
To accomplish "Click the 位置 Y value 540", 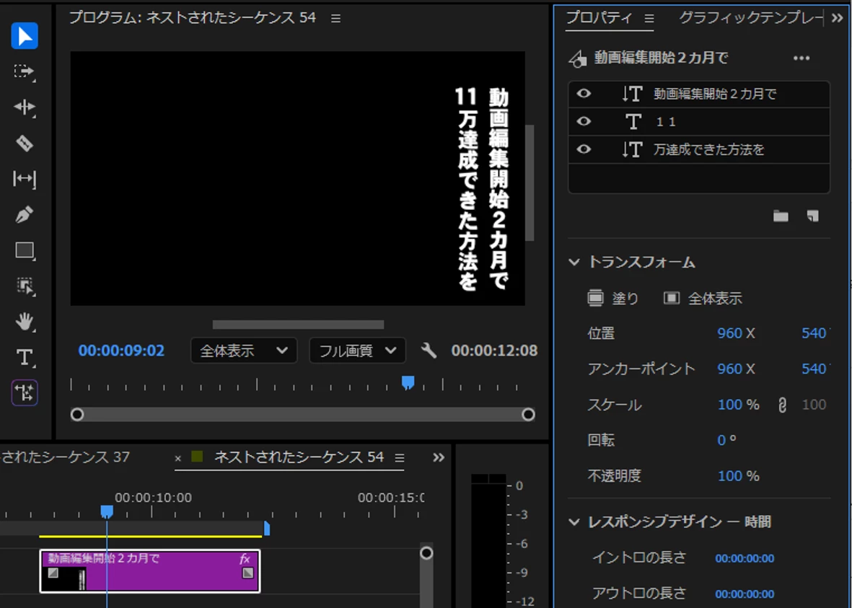I will [814, 333].
